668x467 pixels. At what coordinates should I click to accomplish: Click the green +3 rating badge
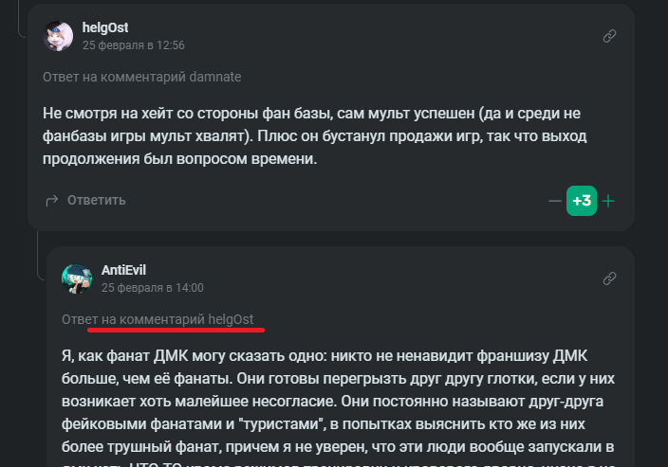click(582, 201)
